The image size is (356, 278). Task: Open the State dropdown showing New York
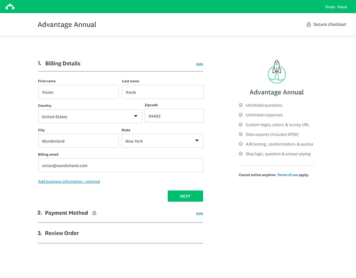coord(162,141)
